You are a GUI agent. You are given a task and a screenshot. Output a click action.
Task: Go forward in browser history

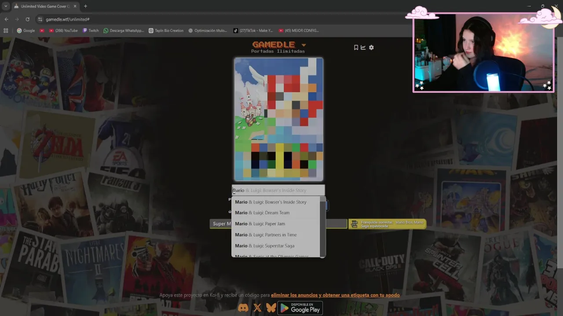point(17,19)
